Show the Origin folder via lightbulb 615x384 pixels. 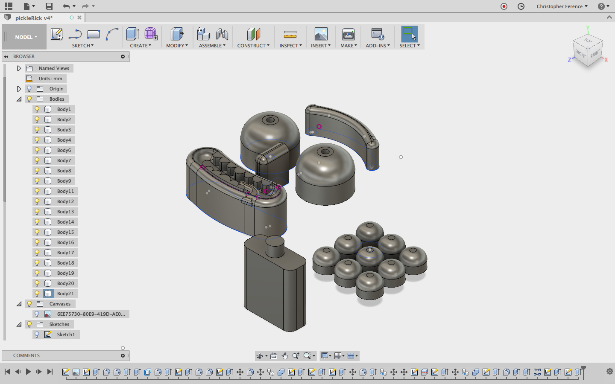[x=29, y=89]
